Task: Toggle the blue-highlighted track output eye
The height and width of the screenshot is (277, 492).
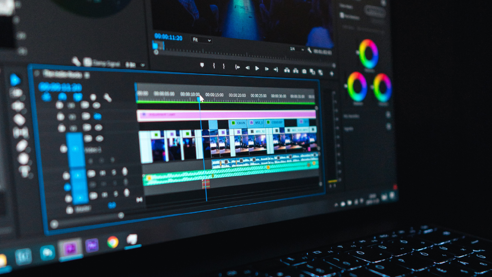Action: [x=98, y=116]
